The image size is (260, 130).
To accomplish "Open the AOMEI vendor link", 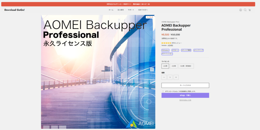I will pyautogui.click(x=170, y=45).
